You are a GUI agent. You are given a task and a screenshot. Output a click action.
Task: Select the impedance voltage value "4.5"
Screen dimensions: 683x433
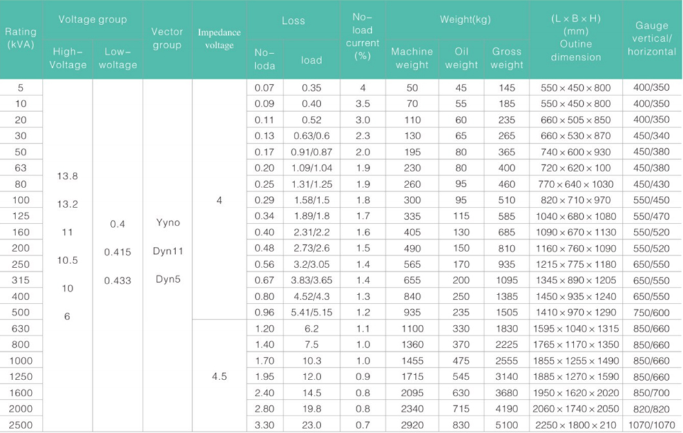tap(219, 376)
